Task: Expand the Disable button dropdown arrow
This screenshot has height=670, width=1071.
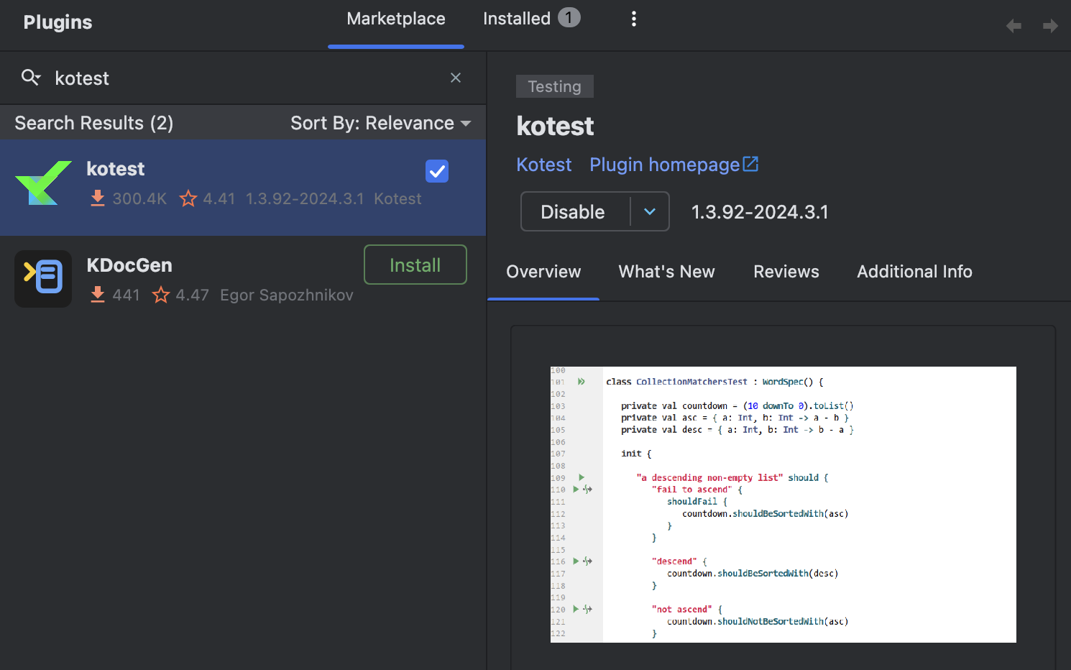Action: coord(650,211)
